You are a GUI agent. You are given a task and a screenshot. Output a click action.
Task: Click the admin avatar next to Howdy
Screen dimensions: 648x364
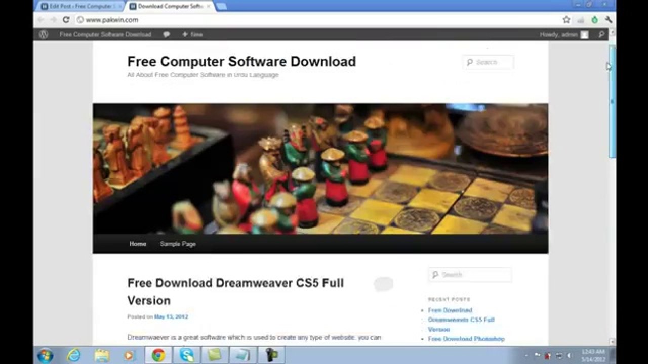coord(584,34)
